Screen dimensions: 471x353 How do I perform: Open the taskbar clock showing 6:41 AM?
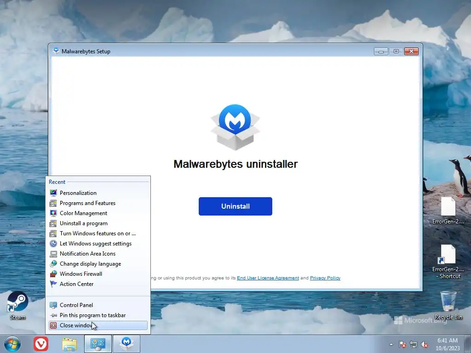point(448,344)
